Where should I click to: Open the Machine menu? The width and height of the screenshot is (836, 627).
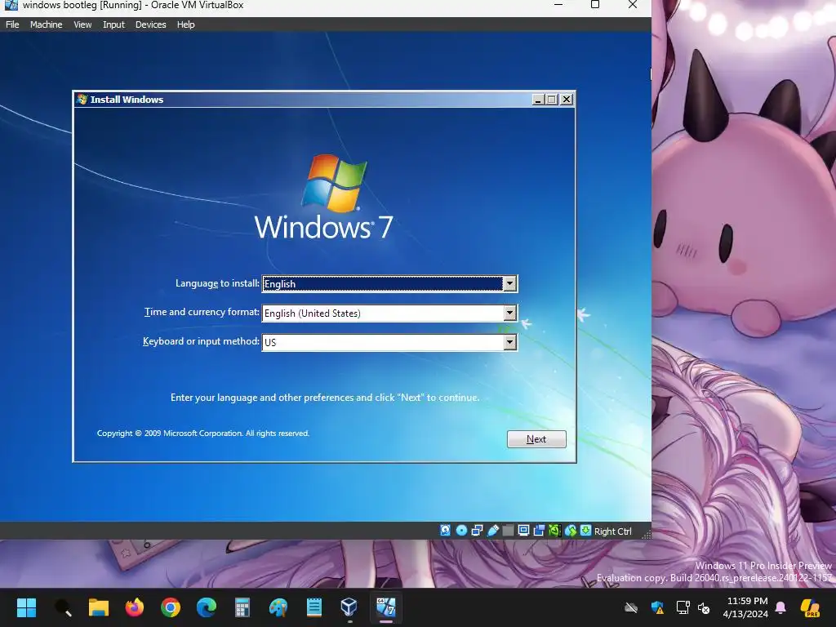(x=46, y=24)
